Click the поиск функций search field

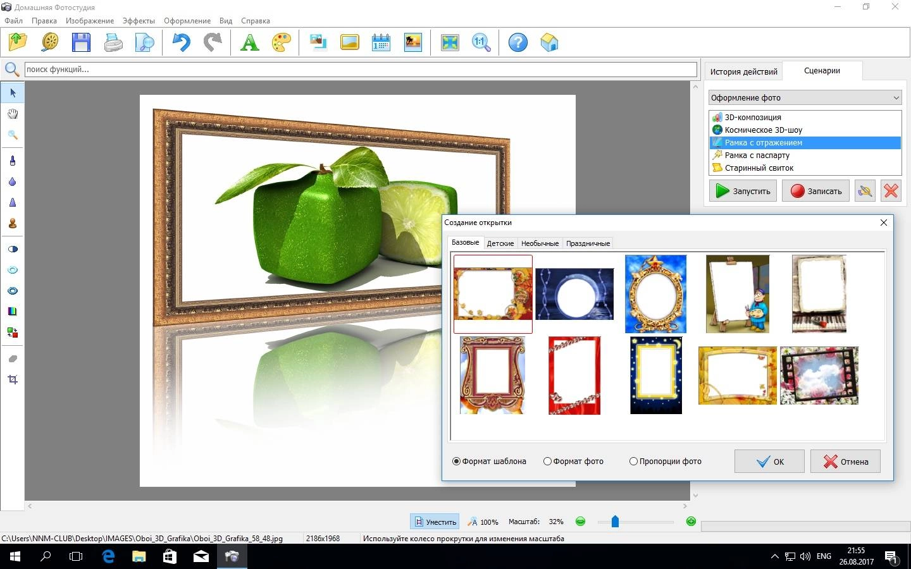361,70
